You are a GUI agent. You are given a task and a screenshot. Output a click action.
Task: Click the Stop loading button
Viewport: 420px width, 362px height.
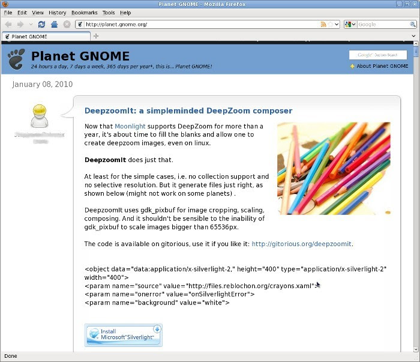(x=67, y=25)
